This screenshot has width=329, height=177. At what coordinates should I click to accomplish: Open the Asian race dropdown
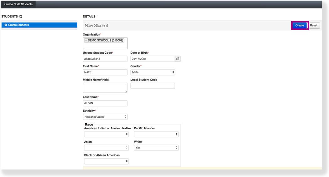[106, 148]
